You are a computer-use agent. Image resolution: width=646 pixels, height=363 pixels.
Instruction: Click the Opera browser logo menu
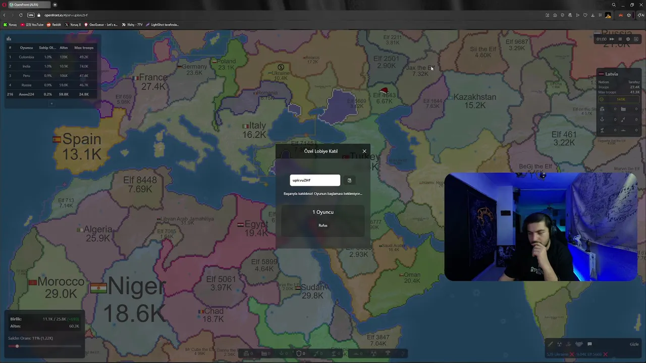[5, 5]
